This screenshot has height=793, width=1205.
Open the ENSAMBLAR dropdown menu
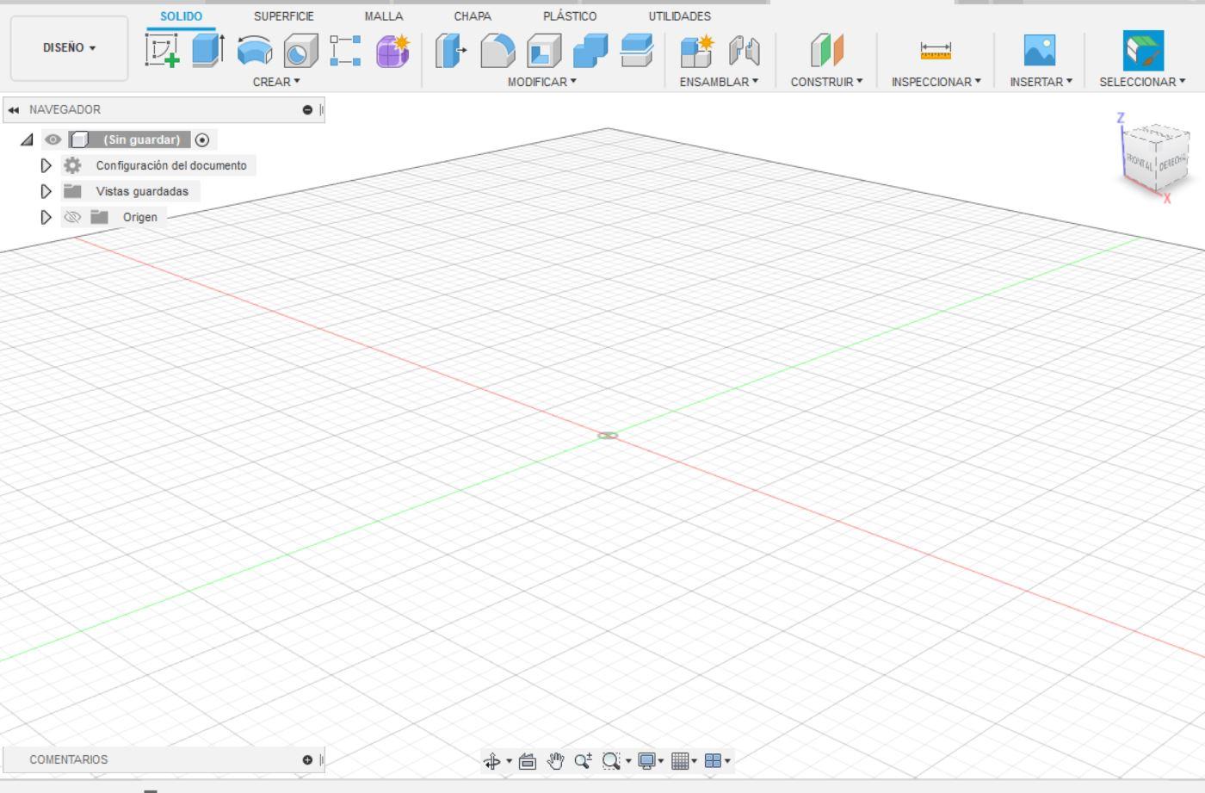(x=720, y=82)
